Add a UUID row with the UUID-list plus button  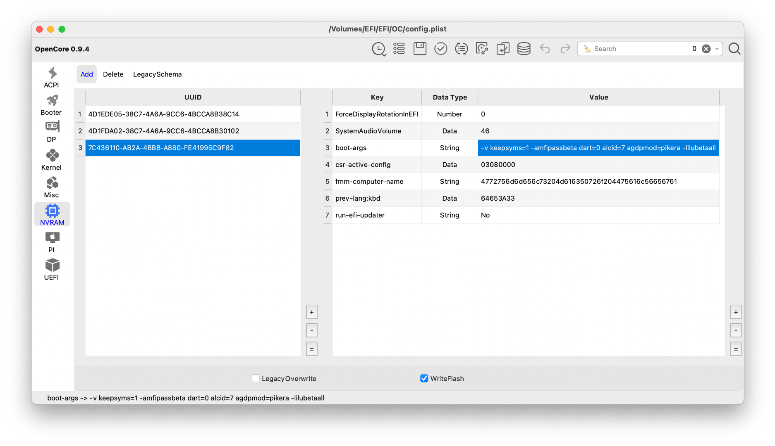tap(312, 312)
